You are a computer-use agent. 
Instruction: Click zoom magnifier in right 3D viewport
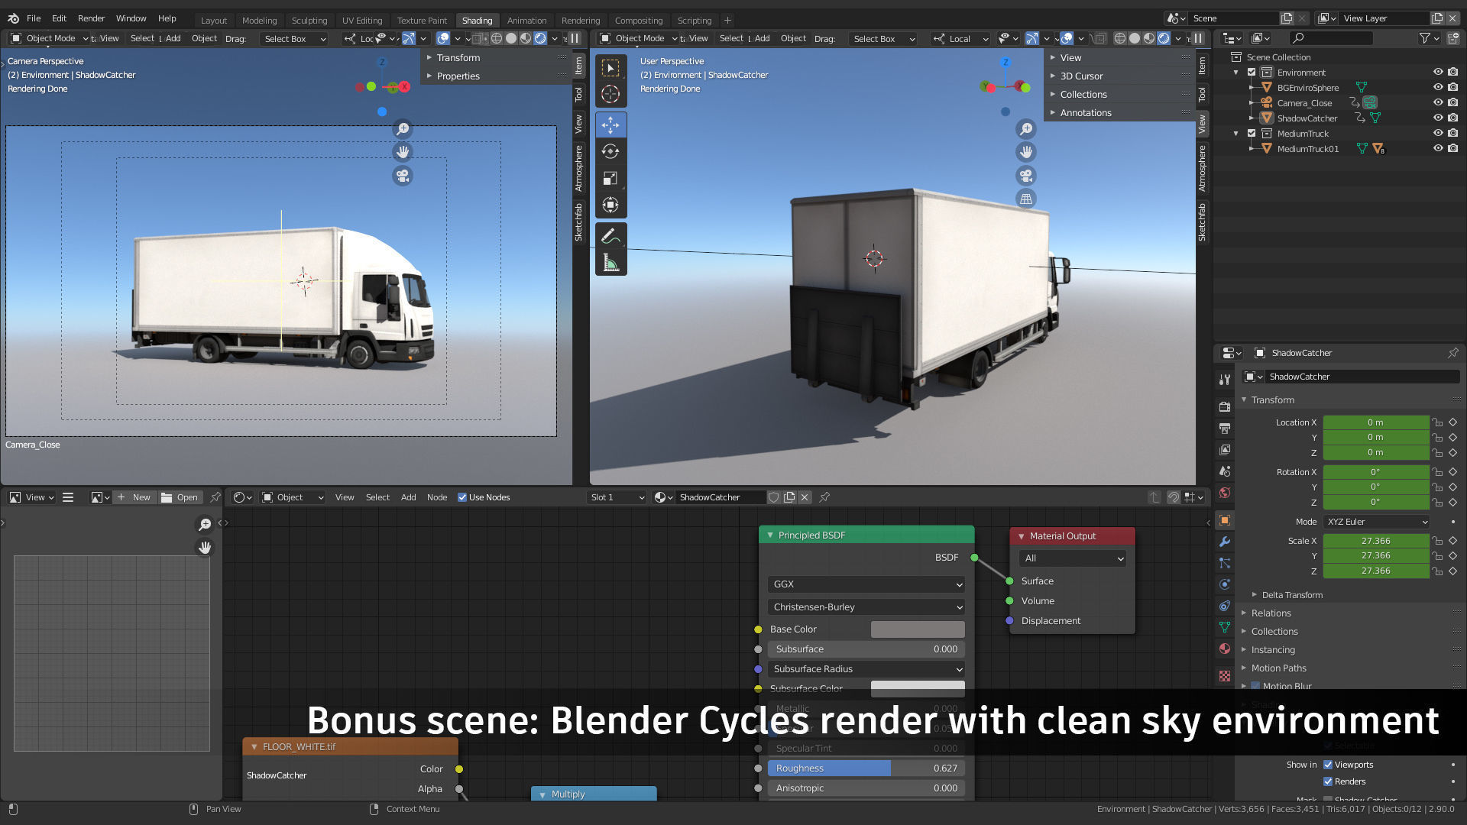point(1026,129)
